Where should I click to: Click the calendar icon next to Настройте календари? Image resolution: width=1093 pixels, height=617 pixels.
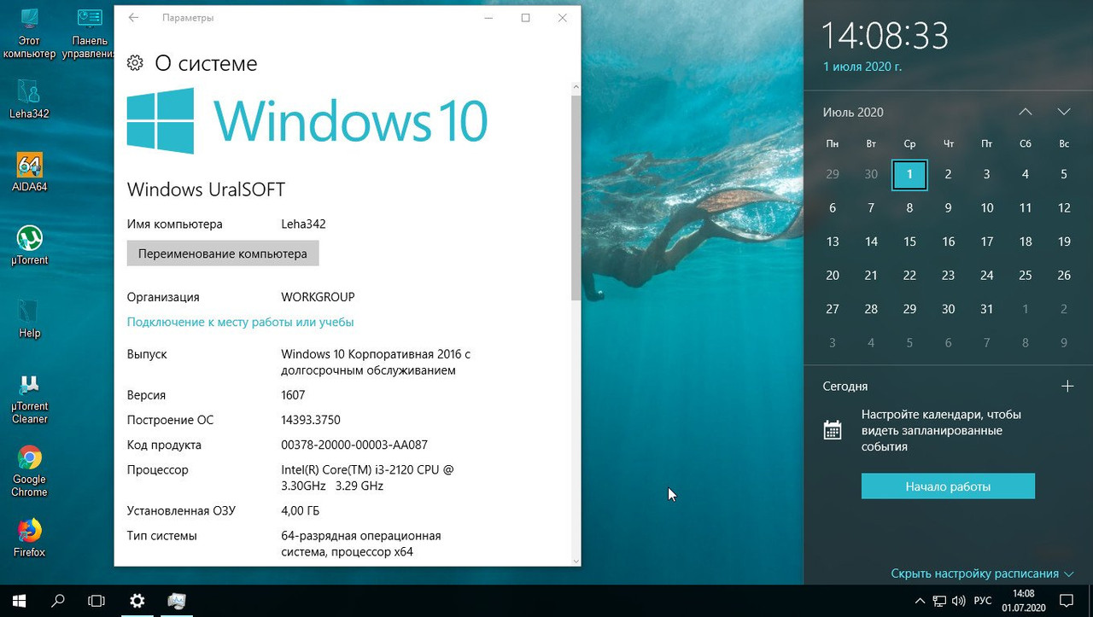(x=833, y=430)
